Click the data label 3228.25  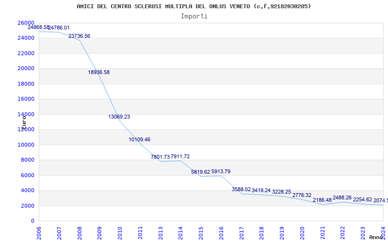281,192
